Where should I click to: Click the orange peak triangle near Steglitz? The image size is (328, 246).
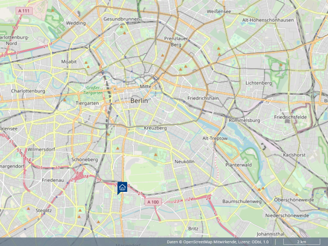28,209
